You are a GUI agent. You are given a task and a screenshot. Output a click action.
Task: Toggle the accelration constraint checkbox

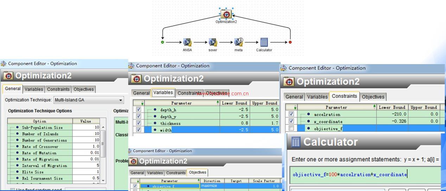[291, 114]
